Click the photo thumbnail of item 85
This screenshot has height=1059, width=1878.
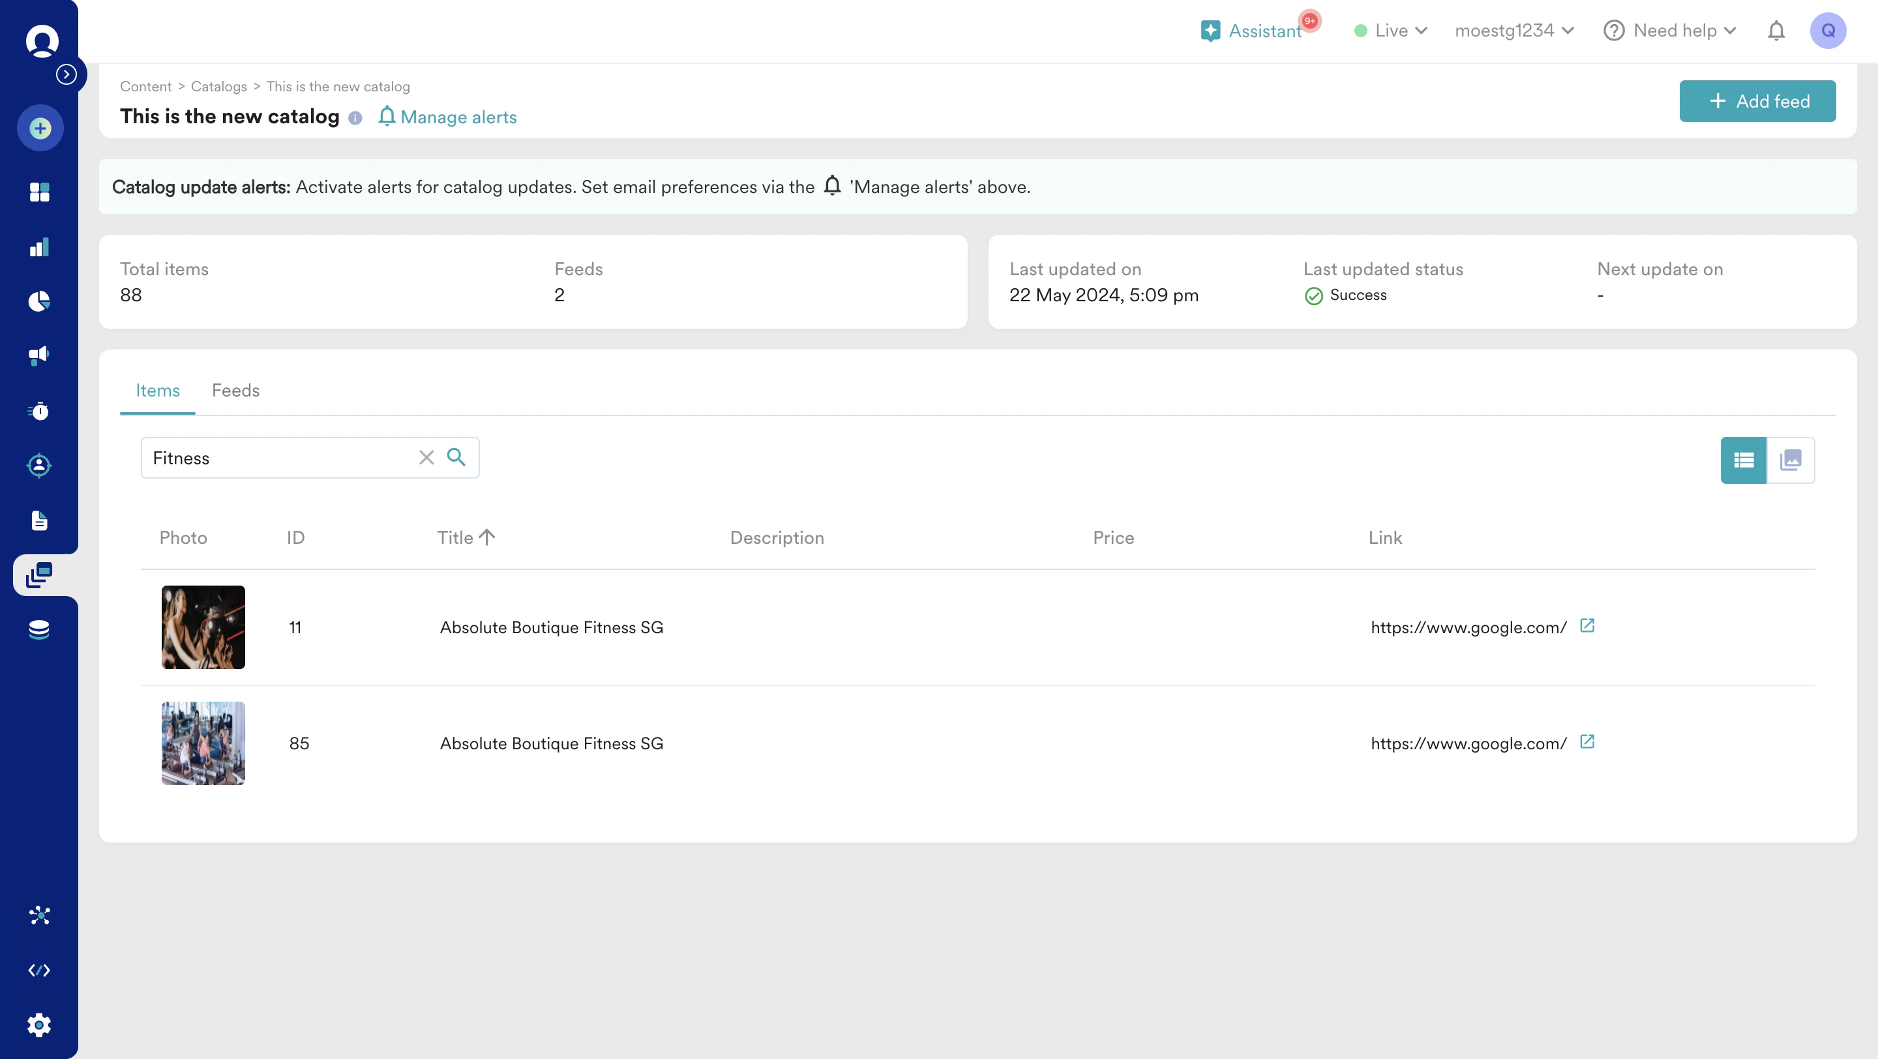point(203,743)
